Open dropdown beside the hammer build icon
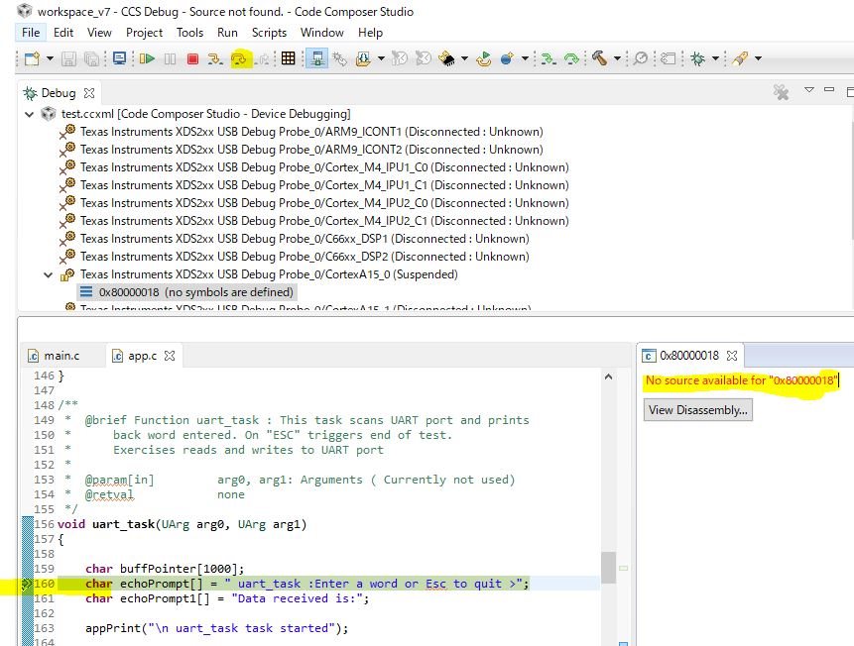The height and width of the screenshot is (646, 854). pos(617,58)
